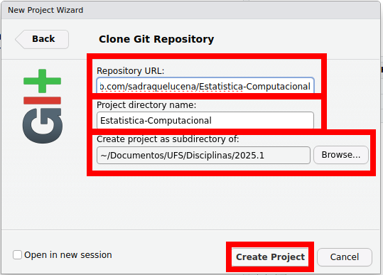The width and height of the screenshot is (383, 275).
Task: Click the pointed left tip of Back button
Action: (x=18, y=39)
